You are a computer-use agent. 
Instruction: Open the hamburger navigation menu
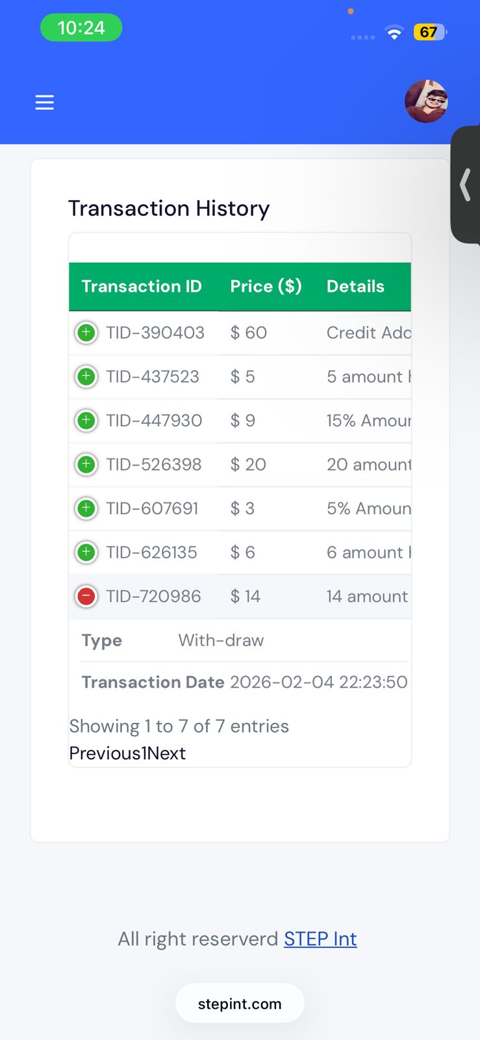point(44,103)
